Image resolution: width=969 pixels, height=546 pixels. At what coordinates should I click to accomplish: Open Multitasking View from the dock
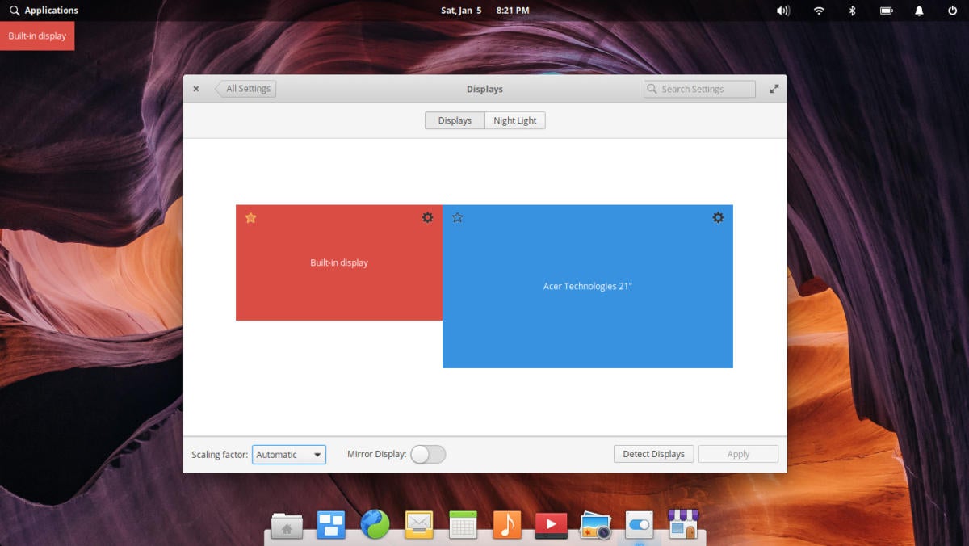point(331,525)
